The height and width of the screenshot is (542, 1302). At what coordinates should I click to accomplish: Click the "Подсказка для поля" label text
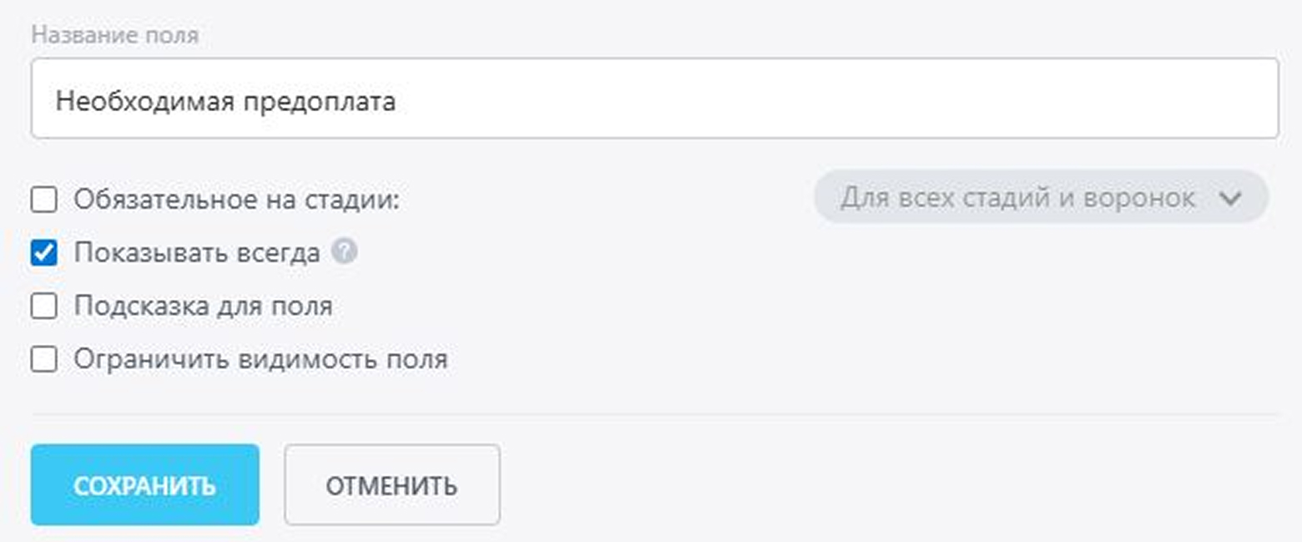click(203, 306)
